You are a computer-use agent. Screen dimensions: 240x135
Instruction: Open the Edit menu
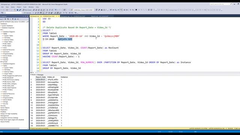(x=2, y=7)
